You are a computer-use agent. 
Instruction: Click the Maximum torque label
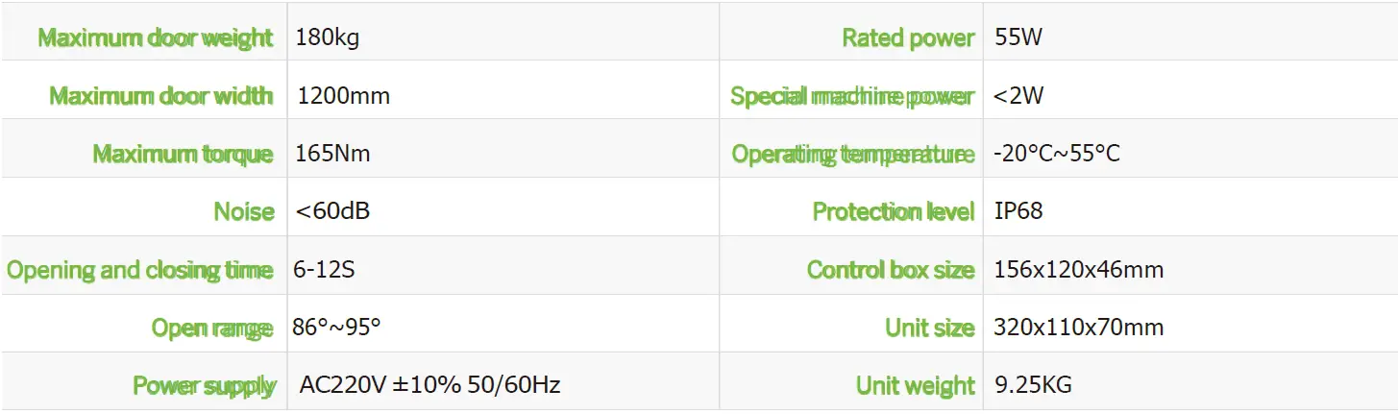pos(183,154)
